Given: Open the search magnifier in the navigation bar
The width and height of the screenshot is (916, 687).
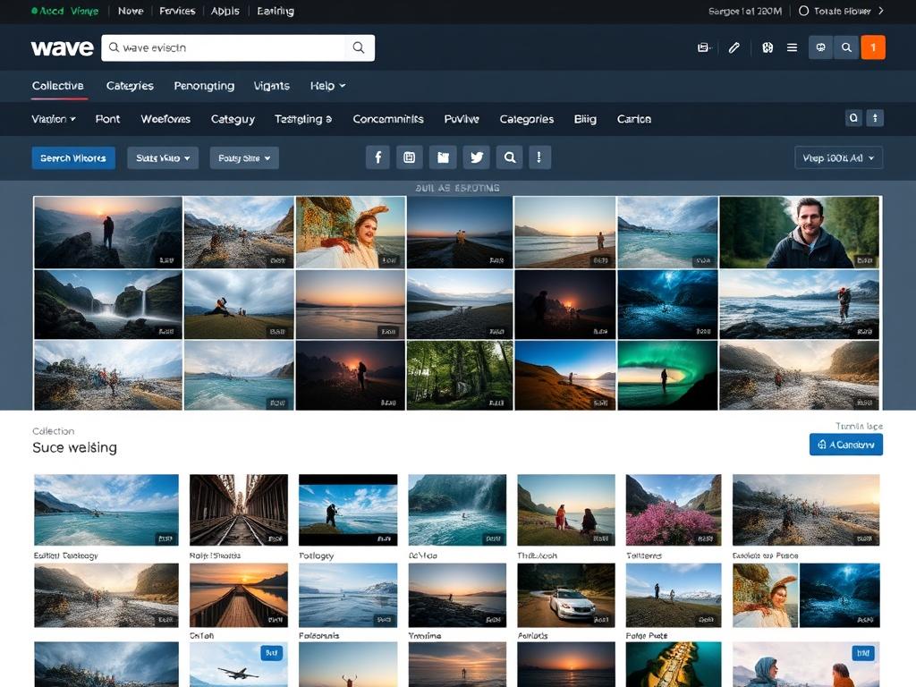Looking at the screenshot, I should pos(846,47).
